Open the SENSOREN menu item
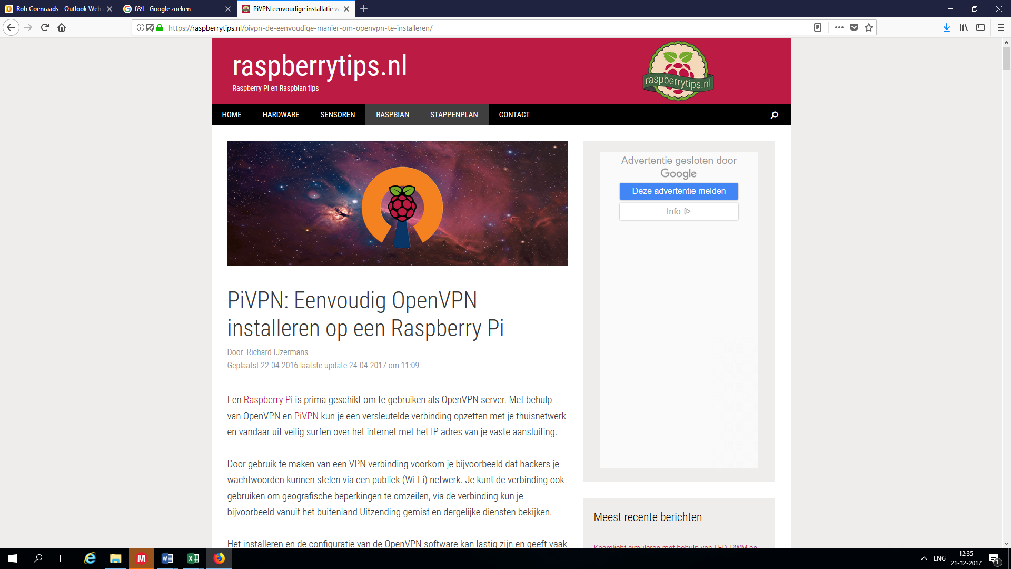The height and width of the screenshot is (569, 1011). 338,115
